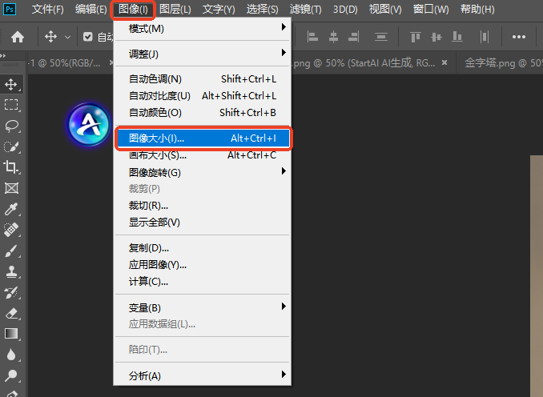The image size is (543, 397).
Task: Open the 3D(D) menu
Action: click(x=345, y=9)
